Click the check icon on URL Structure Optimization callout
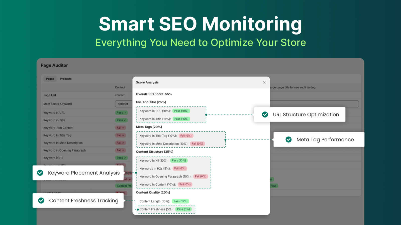 [265, 114]
